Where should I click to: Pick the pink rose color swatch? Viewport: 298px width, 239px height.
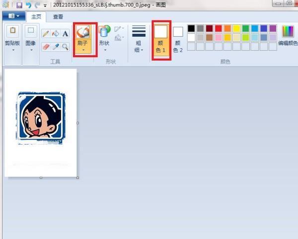(x=219, y=38)
